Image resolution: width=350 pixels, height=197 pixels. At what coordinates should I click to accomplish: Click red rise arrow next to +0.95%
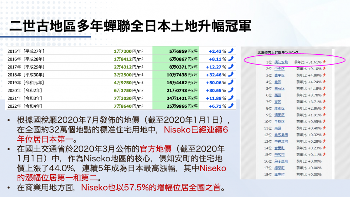pos(324,121)
